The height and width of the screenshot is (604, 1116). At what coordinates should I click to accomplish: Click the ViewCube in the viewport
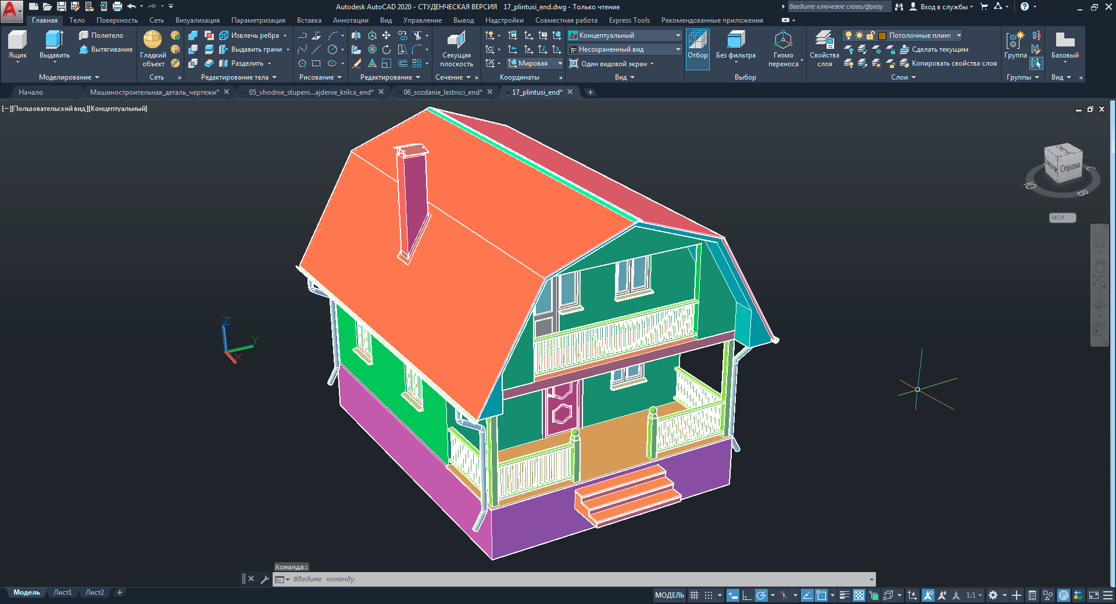tap(1063, 164)
